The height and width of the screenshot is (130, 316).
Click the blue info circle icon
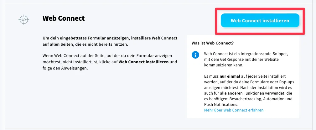pyautogui.click(x=195, y=55)
